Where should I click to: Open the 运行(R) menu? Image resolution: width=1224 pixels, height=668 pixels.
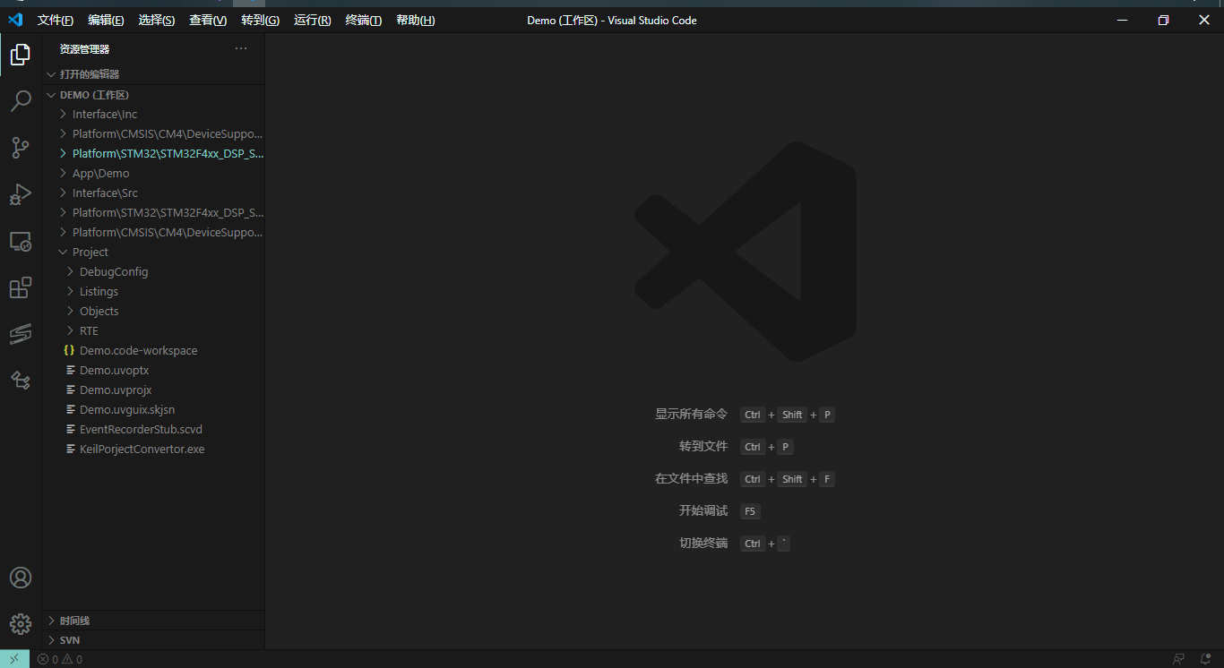click(312, 20)
